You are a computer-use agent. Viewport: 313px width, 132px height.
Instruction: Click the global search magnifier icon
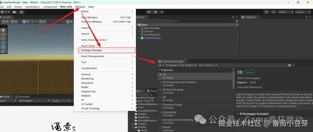(274, 12)
